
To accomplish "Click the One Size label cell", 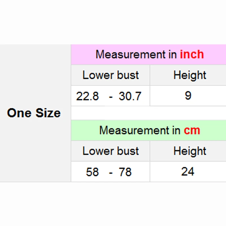I will click(34, 113).
